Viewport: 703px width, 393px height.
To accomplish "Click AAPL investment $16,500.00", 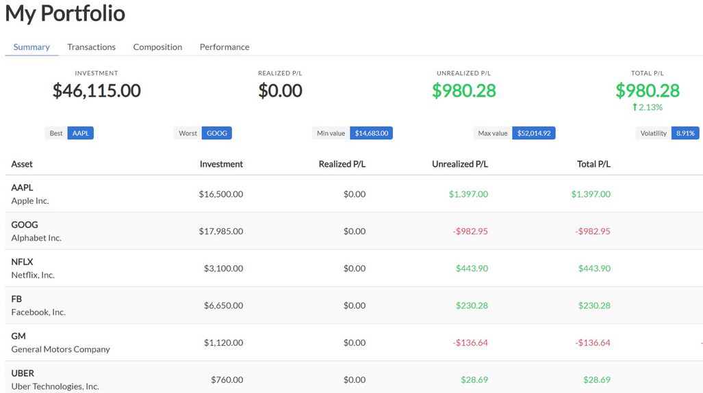I will [x=221, y=194].
